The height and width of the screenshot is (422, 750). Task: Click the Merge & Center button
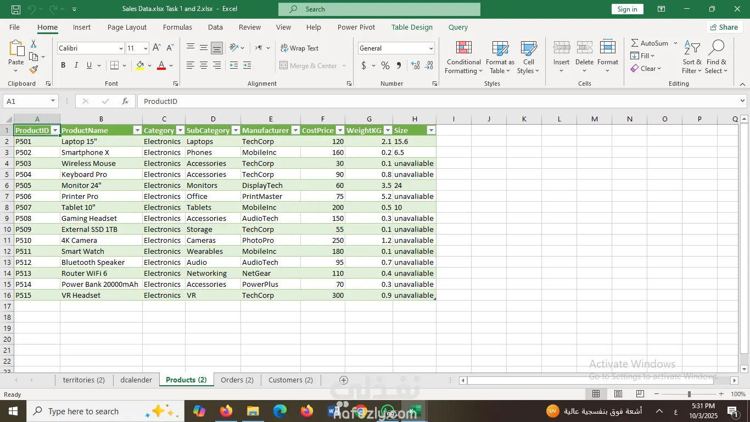pyautogui.click(x=309, y=66)
